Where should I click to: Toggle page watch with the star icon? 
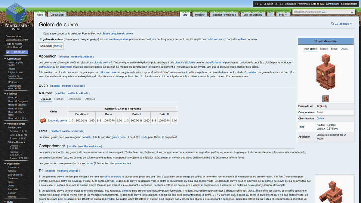pos(270,14)
